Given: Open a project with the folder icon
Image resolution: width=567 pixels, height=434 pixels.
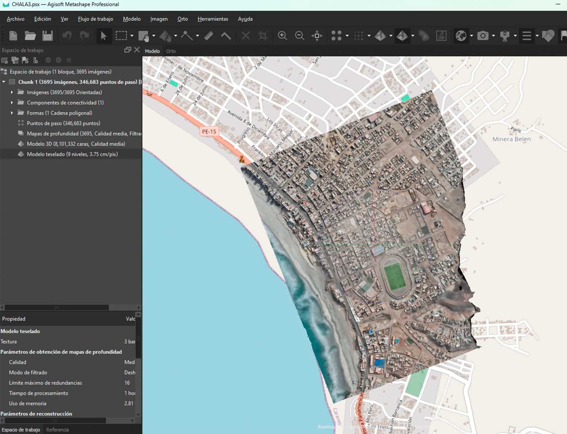Looking at the screenshot, I should coord(30,36).
